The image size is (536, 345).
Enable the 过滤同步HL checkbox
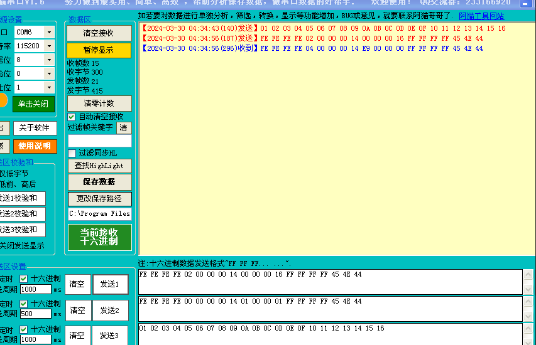72,153
